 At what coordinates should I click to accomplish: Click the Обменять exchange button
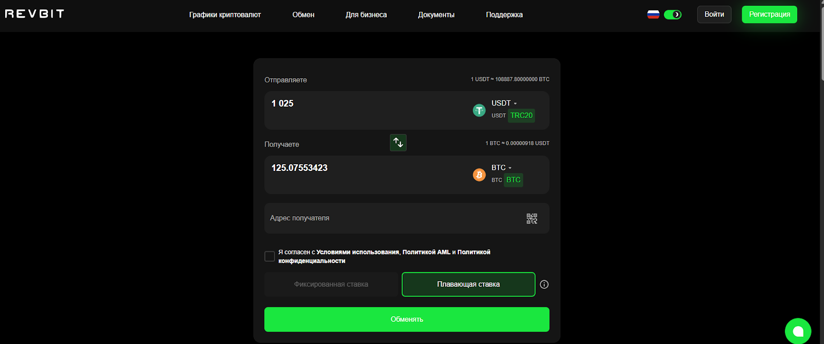407,319
